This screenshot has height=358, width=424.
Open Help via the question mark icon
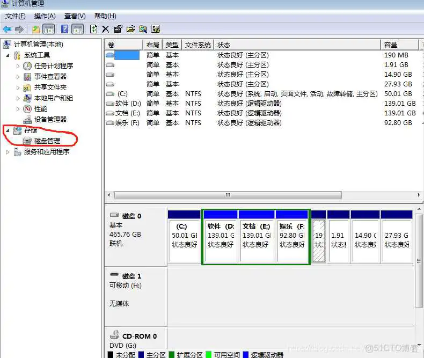point(64,29)
